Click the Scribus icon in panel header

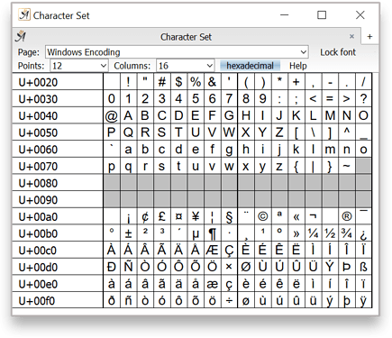(x=21, y=36)
